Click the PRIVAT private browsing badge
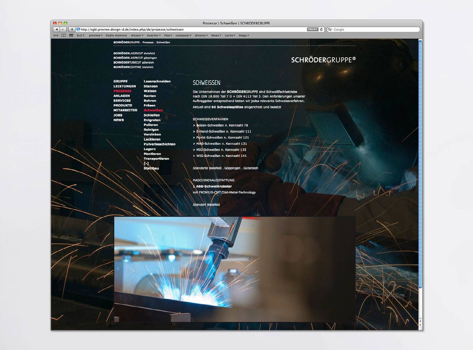This screenshot has height=350, width=473. click(x=312, y=30)
